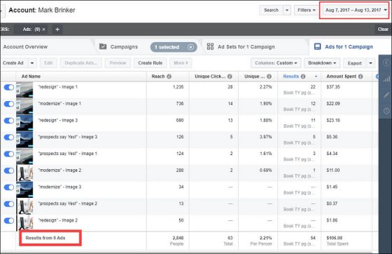392x254 pixels.
Task: Open the chart view icon in right sidebar
Action: (386, 80)
